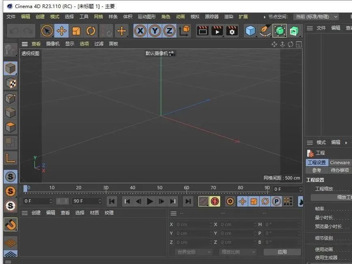Click frame 50 on the timeline ruler
Screen dimensions: 352x264
point(160,187)
